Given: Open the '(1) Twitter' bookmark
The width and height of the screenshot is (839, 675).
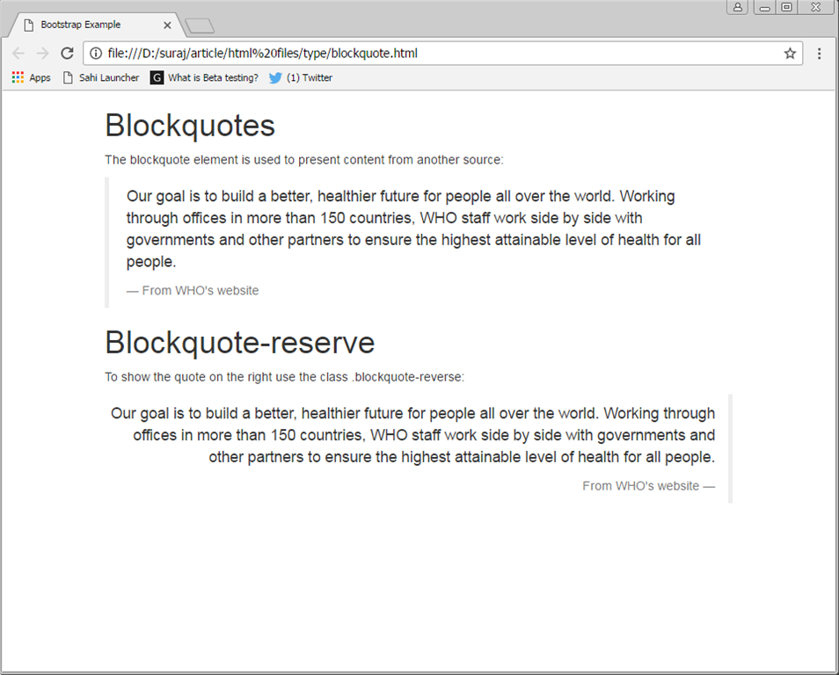Looking at the screenshot, I should tap(301, 78).
